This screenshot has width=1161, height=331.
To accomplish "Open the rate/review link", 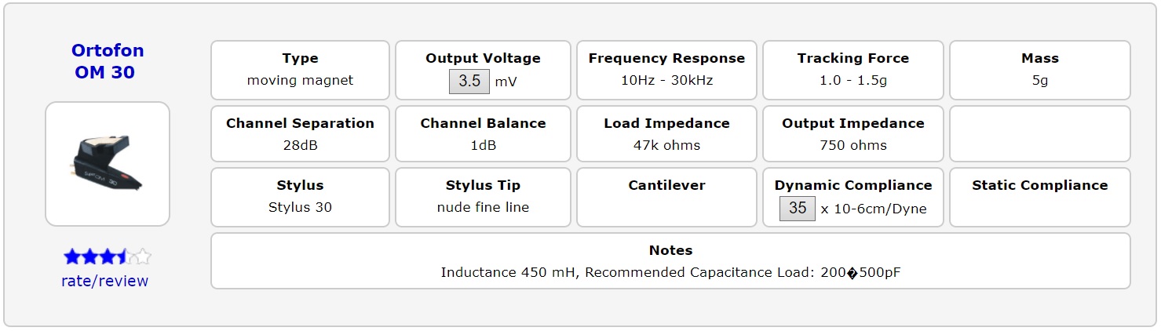I will [104, 281].
